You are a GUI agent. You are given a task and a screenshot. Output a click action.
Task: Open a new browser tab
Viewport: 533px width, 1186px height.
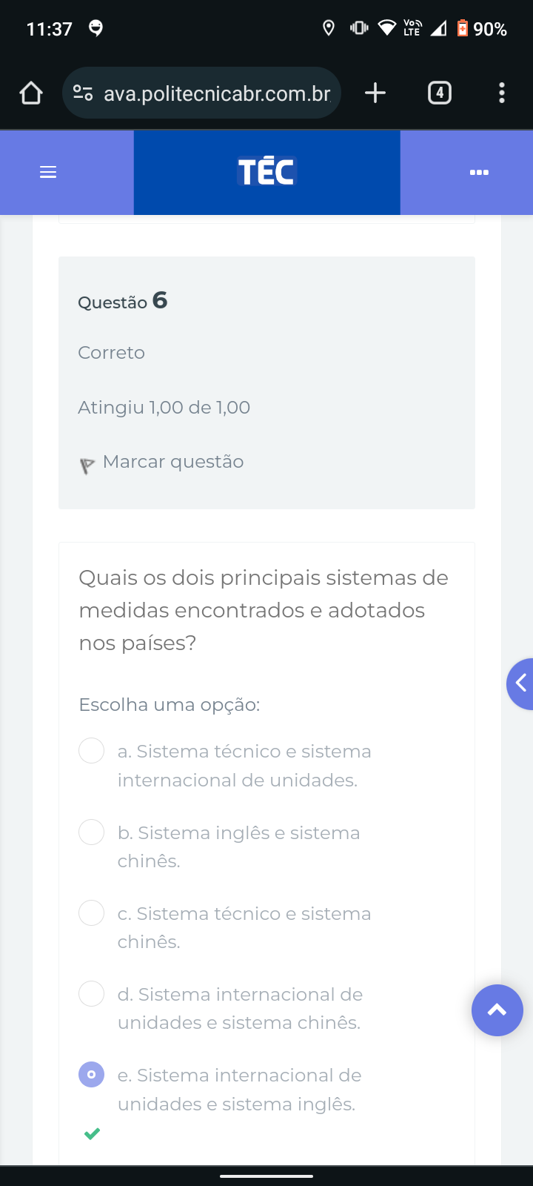point(375,93)
